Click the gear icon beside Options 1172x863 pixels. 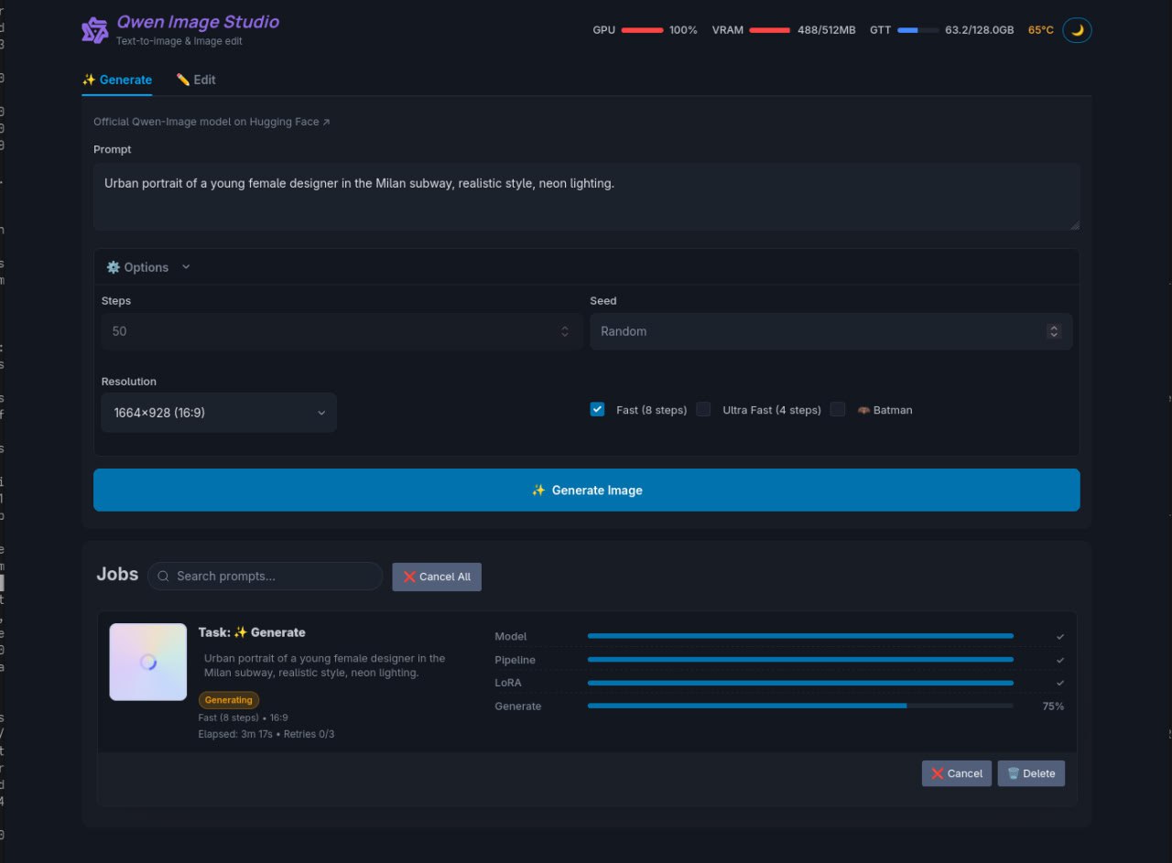[x=113, y=267]
